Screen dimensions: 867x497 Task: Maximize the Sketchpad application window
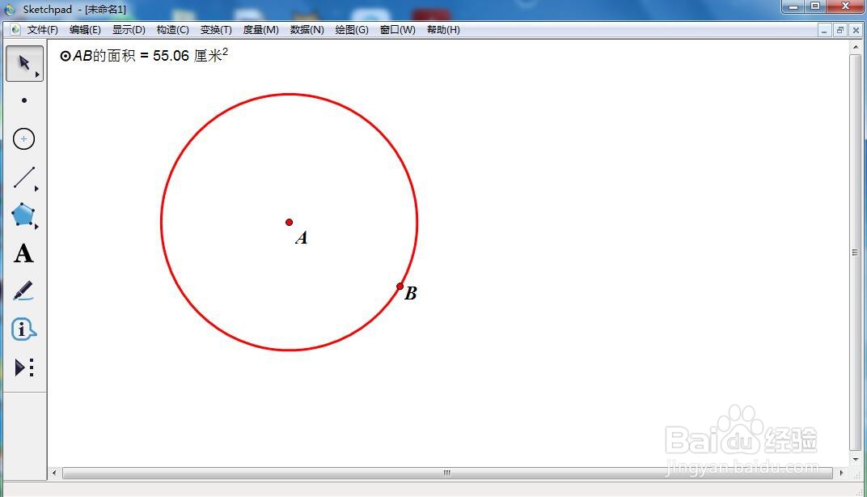click(x=815, y=6)
